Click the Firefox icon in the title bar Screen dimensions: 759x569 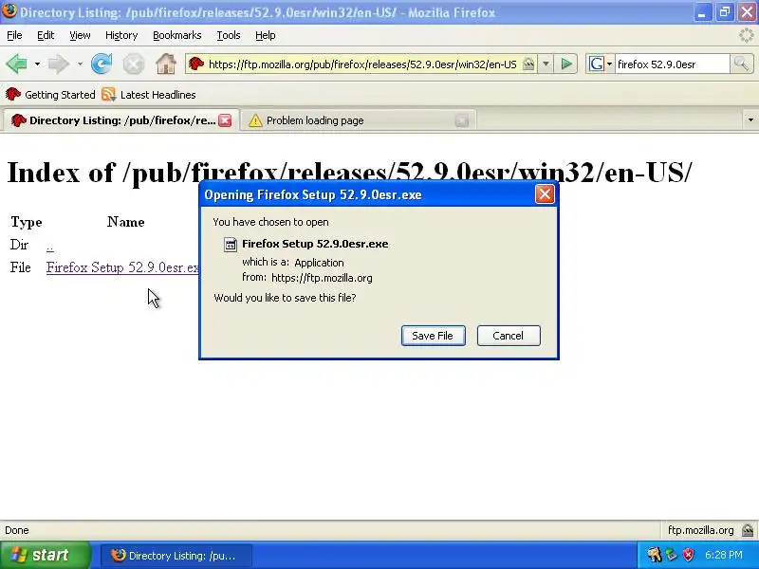(x=9, y=10)
